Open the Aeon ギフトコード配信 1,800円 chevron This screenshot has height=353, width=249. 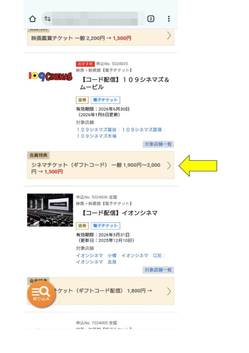coord(169,291)
